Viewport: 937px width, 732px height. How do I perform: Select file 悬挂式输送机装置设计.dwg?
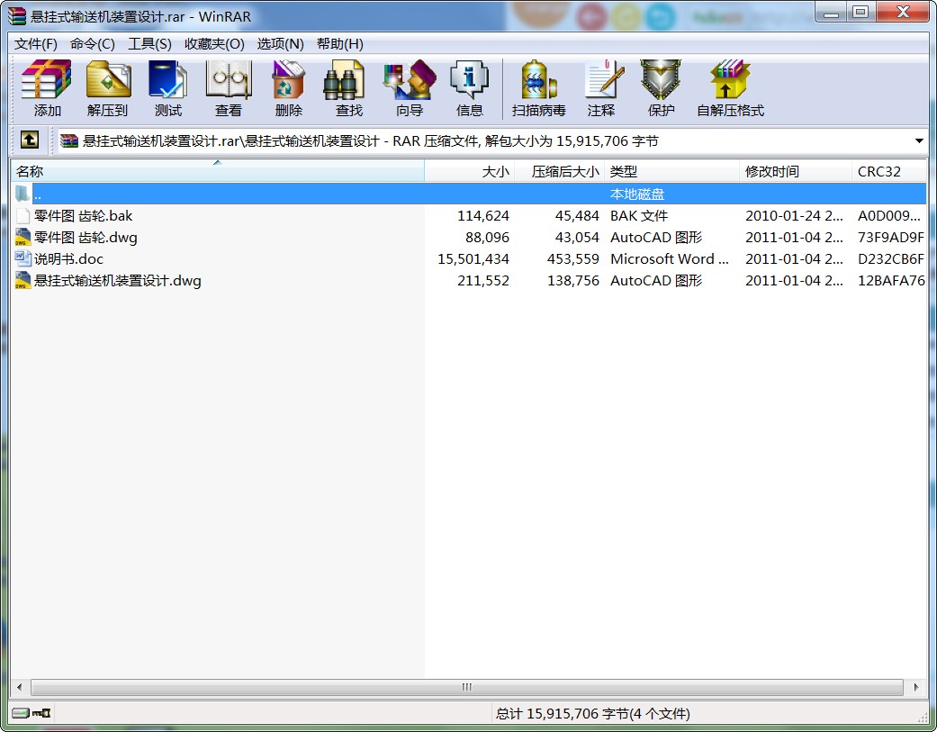point(118,280)
